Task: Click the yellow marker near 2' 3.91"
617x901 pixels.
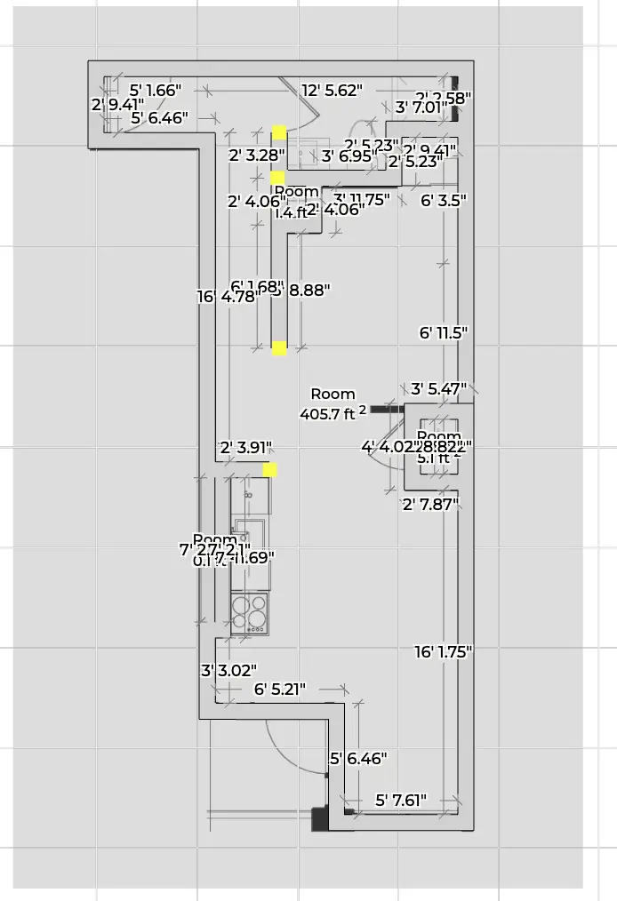Action: pos(269,470)
